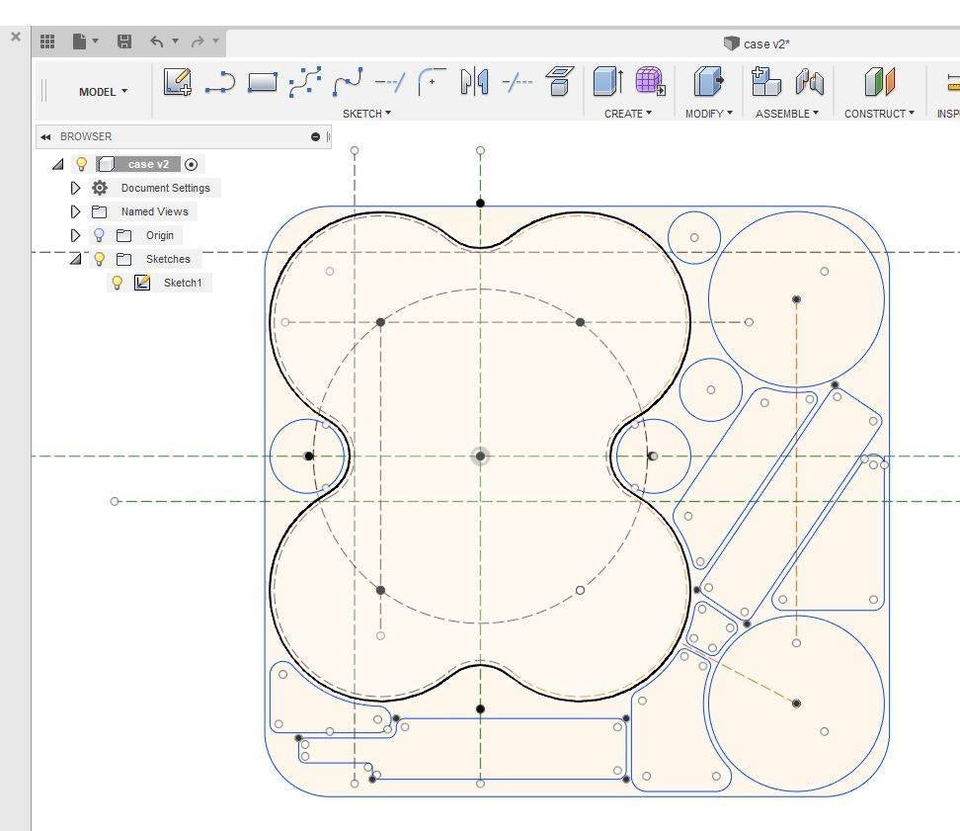The height and width of the screenshot is (831, 960).
Task: Collapse the Browser panel with double arrows
Action: pos(45,136)
